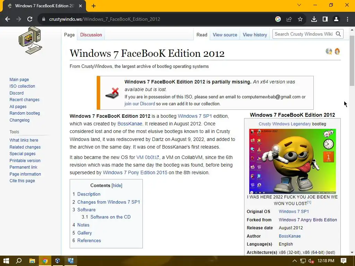Click the network tray icon

[303, 261]
